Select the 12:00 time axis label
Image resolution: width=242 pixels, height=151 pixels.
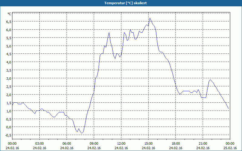[x=121, y=144]
